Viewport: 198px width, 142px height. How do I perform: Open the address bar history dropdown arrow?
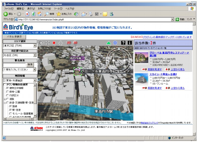click(x=172, y=20)
